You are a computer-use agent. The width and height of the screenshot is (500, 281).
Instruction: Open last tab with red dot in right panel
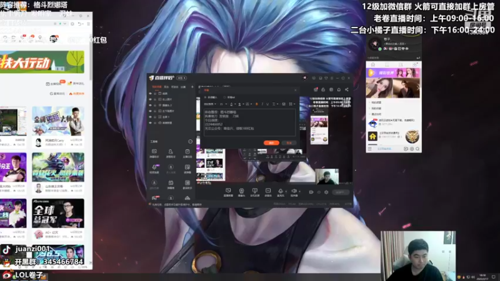pos(414,65)
